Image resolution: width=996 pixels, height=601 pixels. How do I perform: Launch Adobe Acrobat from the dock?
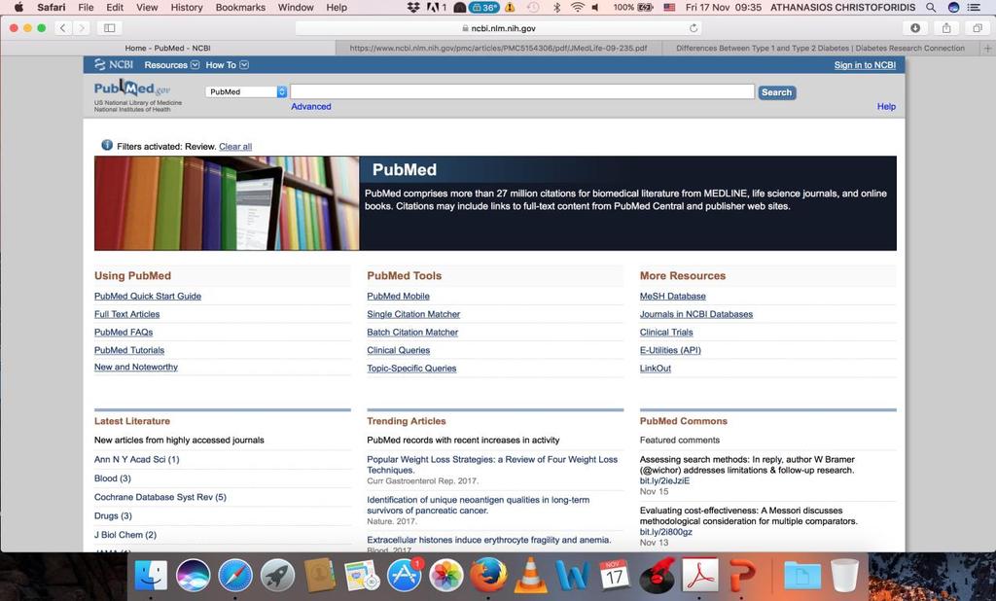pos(699,576)
